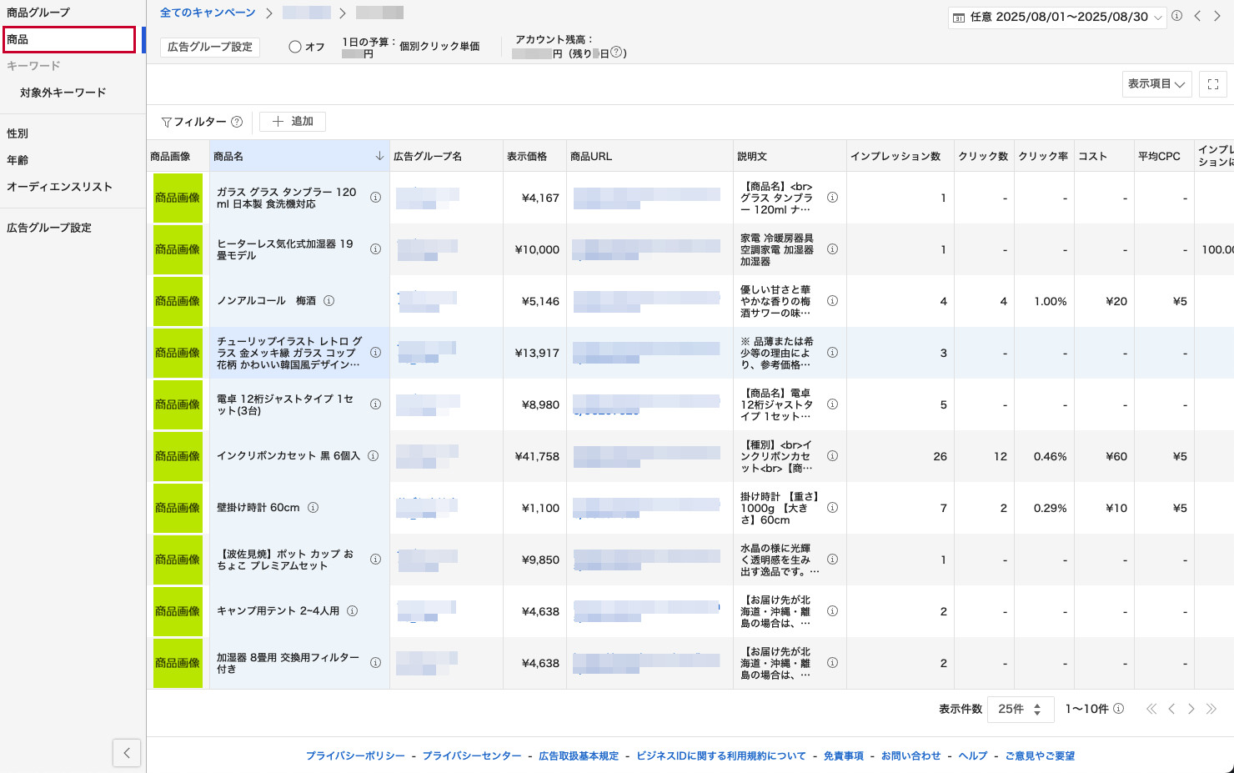The width and height of the screenshot is (1234, 773).
Task: Click product image thumbnail for 壁掛け時計 60cm
Action: [178, 508]
